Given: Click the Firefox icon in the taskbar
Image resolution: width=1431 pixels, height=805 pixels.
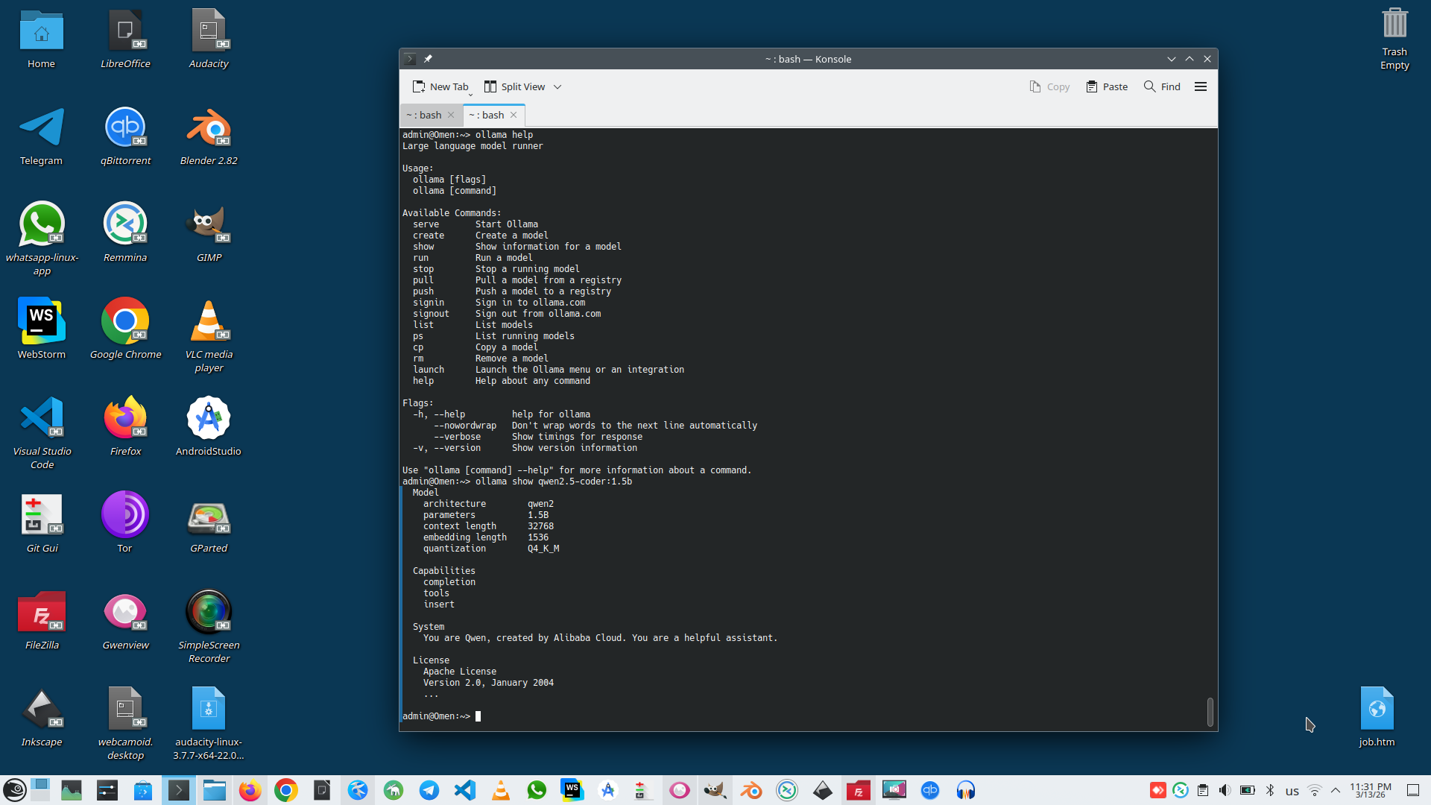Looking at the screenshot, I should coord(250,790).
